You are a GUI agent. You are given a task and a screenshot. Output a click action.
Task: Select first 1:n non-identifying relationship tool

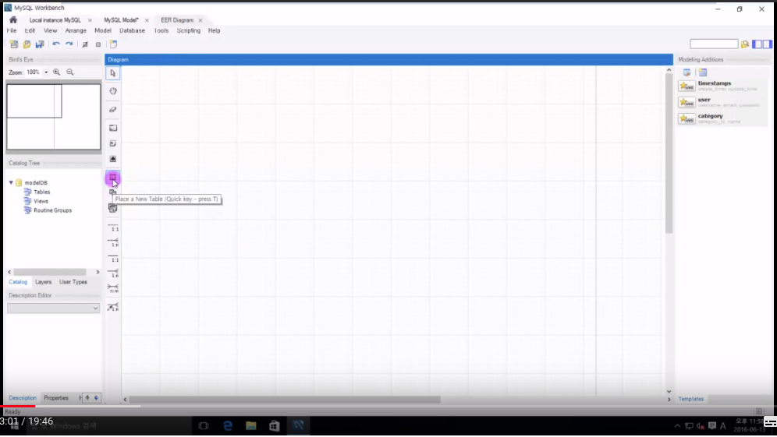click(113, 242)
